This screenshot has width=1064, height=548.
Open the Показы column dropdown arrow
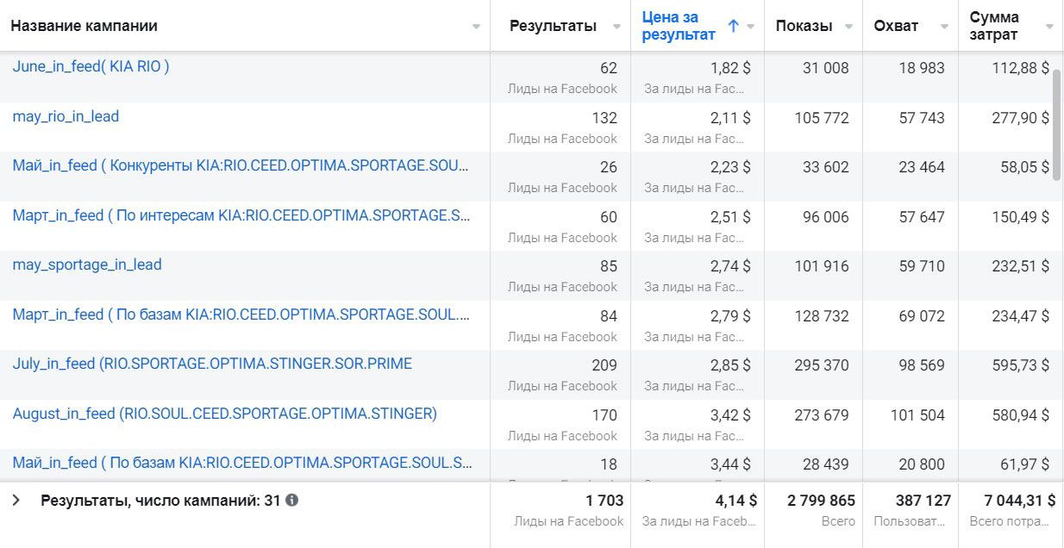pyautogui.click(x=849, y=27)
